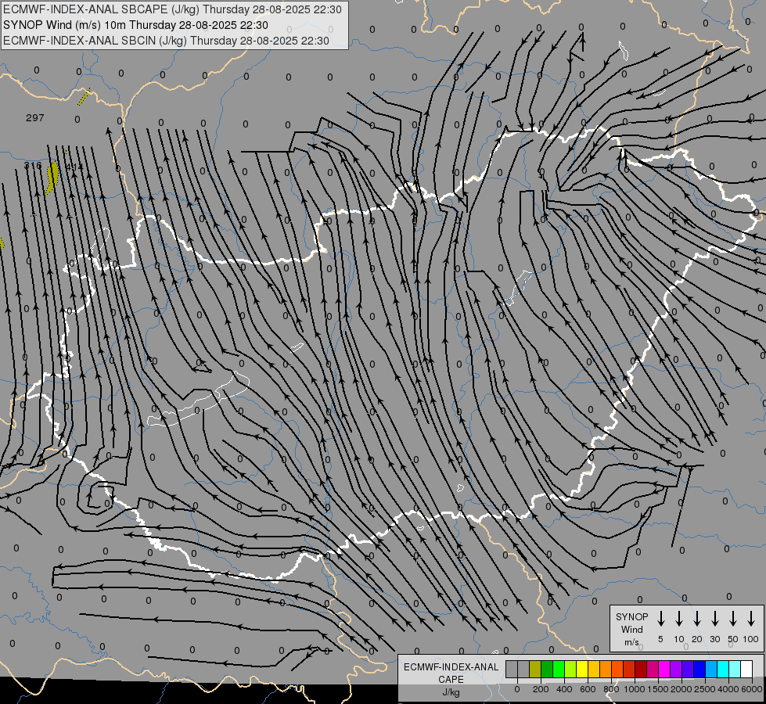Pick the pure blue swatch left of 2500 tick
This screenshot has width=766, height=704.
699,669
